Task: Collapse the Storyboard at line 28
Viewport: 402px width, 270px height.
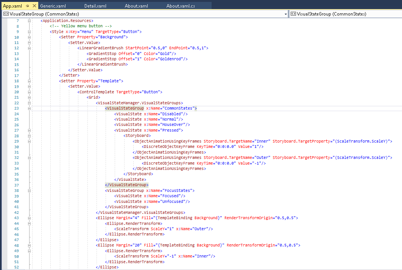Action: pyautogui.click(x=29, y=136)
